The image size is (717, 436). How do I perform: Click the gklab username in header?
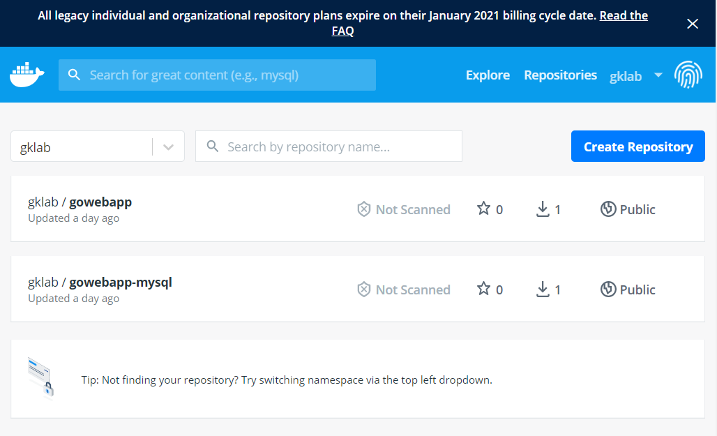pos(625,76)
